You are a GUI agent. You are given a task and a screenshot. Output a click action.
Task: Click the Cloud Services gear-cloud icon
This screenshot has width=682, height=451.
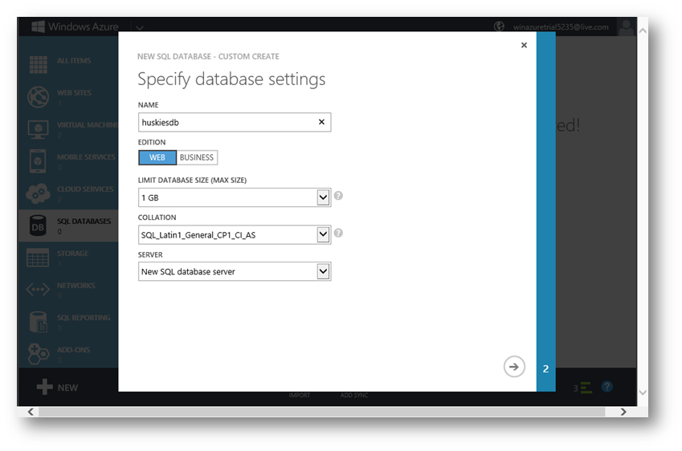(x=38, y=193)
